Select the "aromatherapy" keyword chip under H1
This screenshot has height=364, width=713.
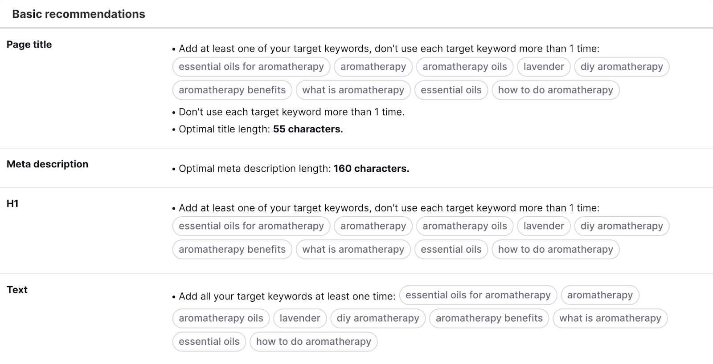[373, 226]
